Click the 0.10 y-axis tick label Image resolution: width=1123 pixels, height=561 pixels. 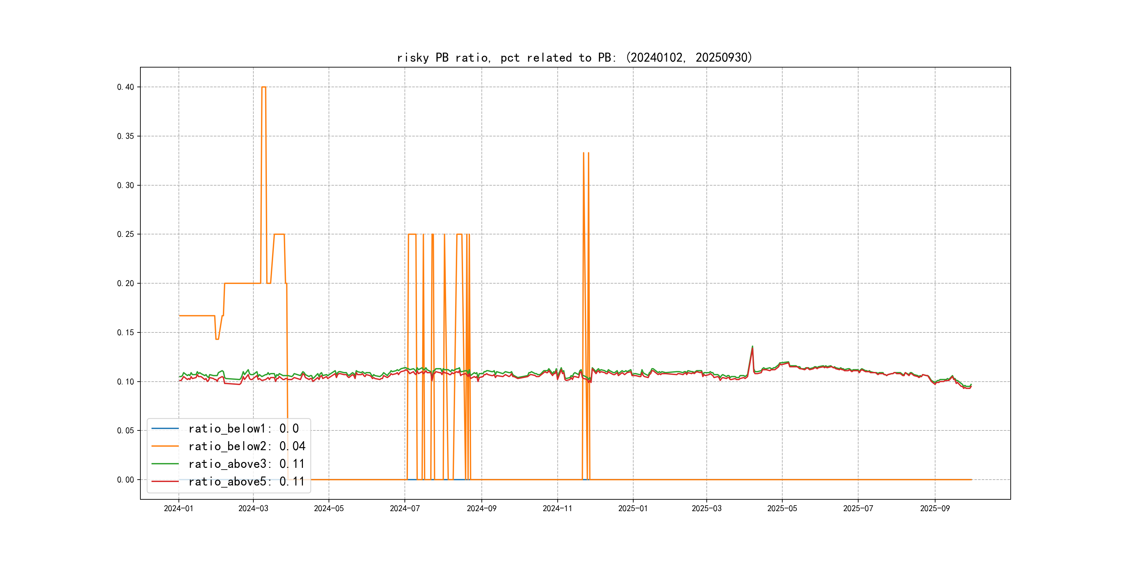click(x=125, y=382)
